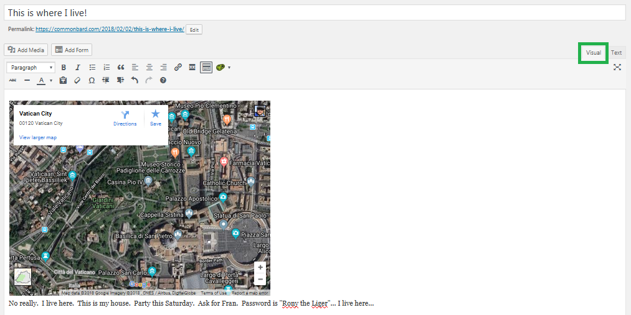Apply bold formatting
This screenshot has height=315, width=631.
point(64,68)
